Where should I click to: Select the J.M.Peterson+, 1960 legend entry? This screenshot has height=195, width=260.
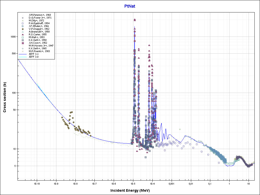click(x=40, y=15)
